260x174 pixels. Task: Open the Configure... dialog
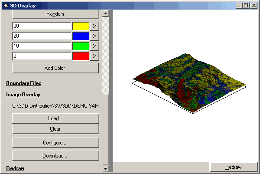[55, 143]
